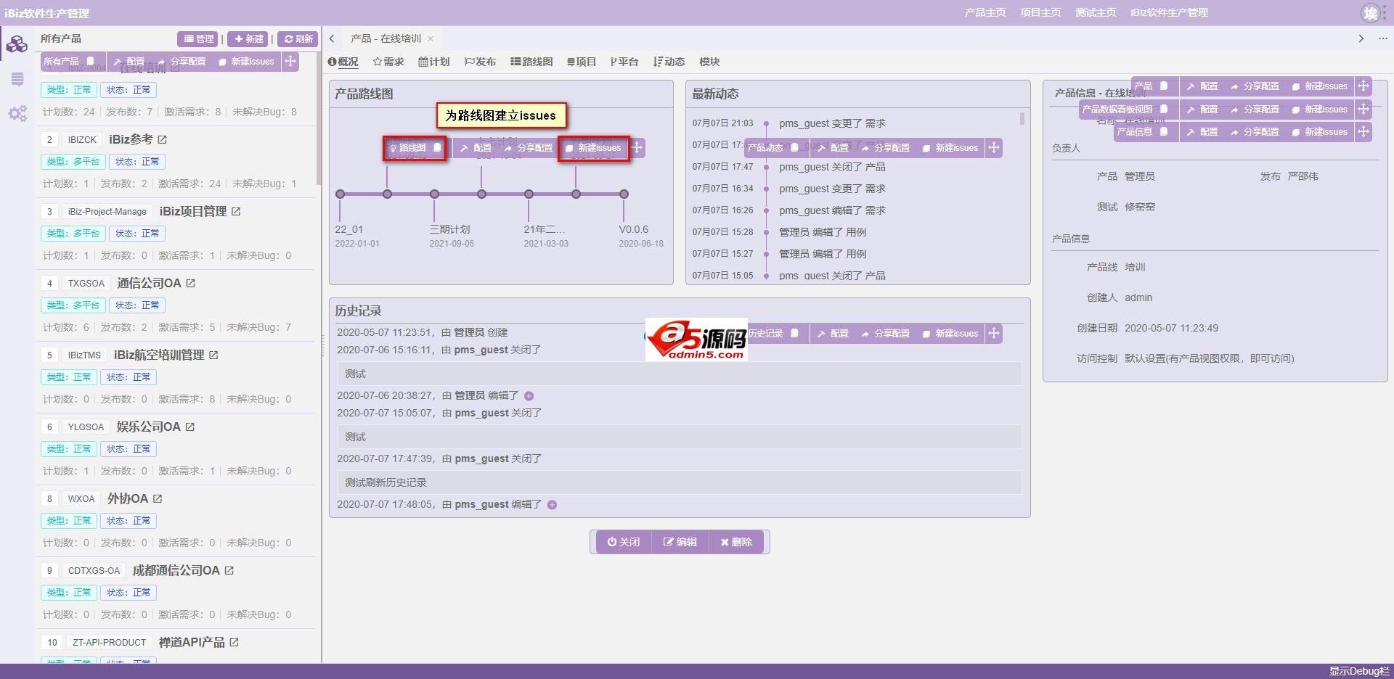Open 外协OA external link icon
The image size is (1394, 679).
pyautogui.click(x=158, y=498)
